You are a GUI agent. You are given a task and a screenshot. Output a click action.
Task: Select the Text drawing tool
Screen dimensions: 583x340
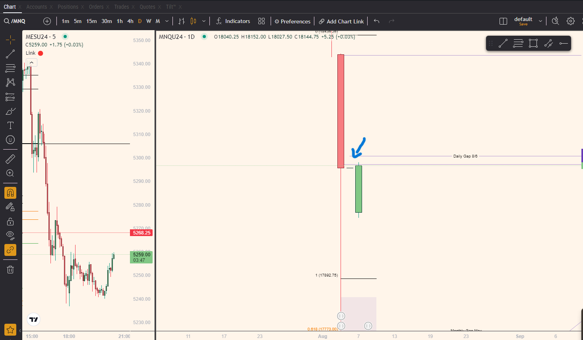pos(10,125)
